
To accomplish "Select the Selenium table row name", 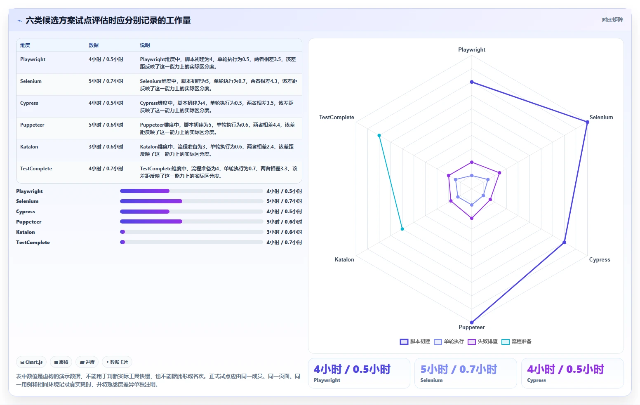I will (31, 81).
